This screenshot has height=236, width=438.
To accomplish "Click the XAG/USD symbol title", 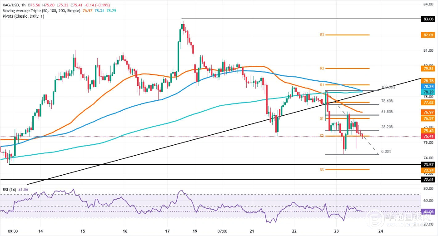I will tap(12, 4).
